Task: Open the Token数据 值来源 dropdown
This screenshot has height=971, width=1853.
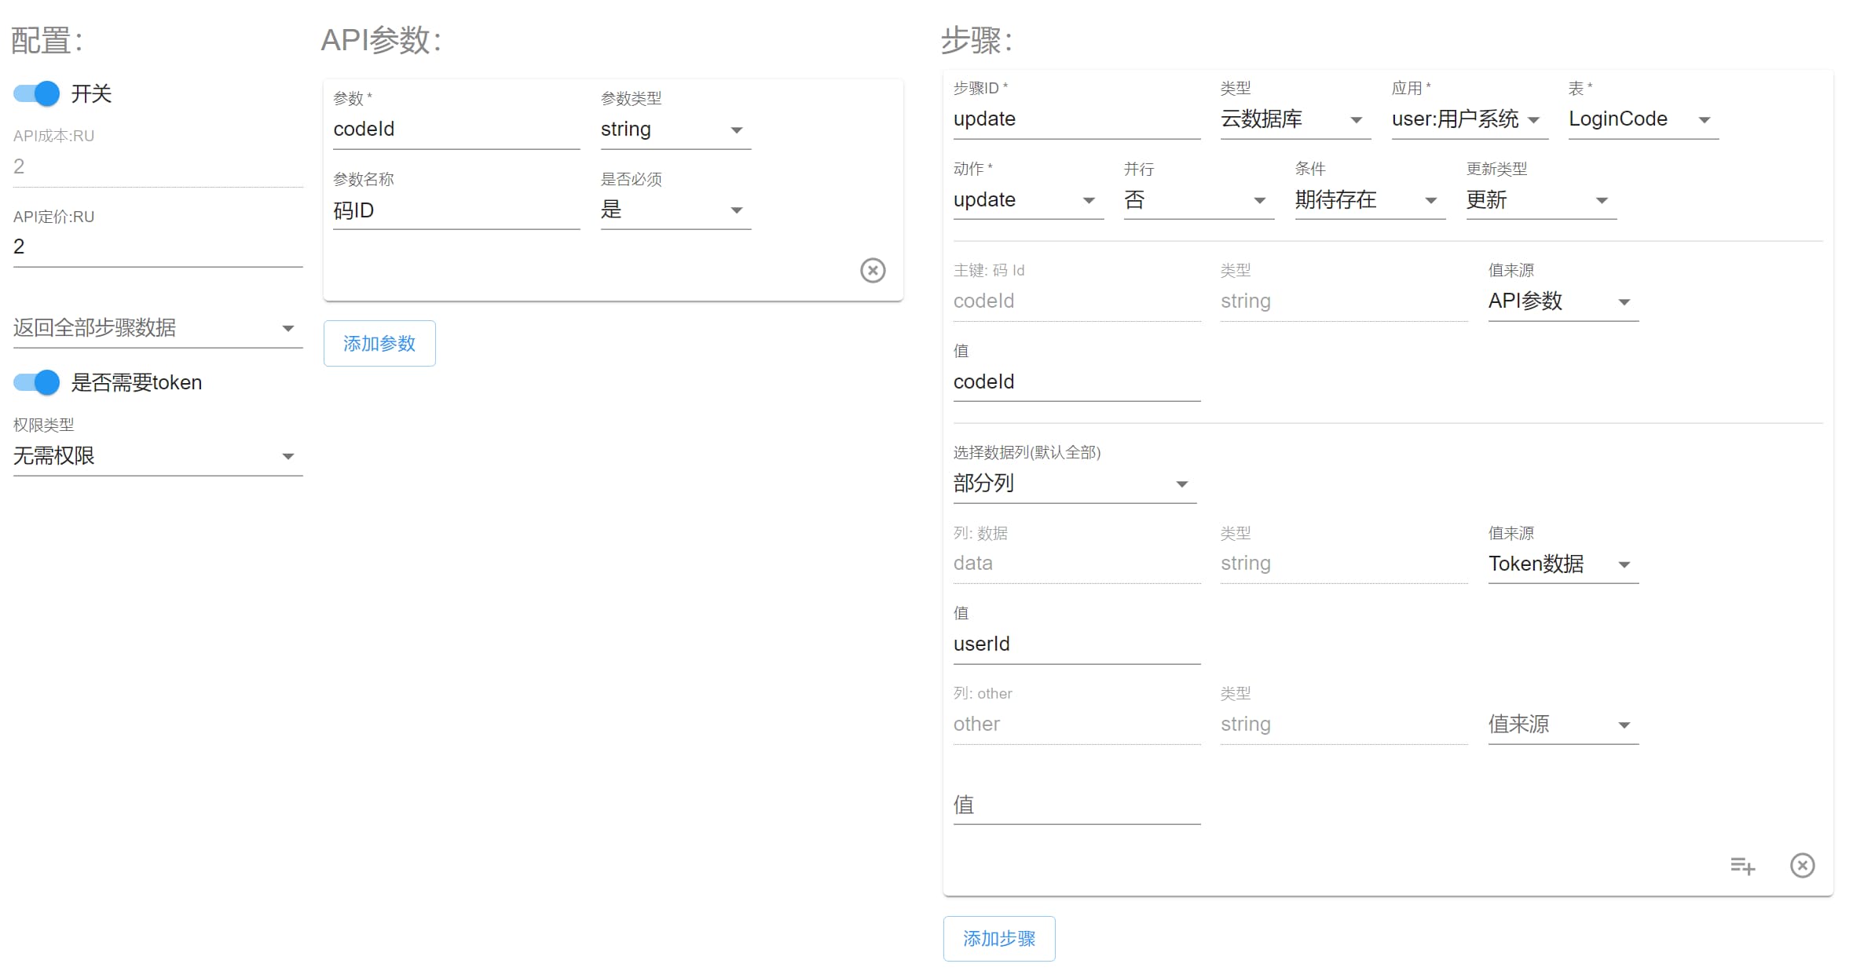Action: click(1562, 564)
